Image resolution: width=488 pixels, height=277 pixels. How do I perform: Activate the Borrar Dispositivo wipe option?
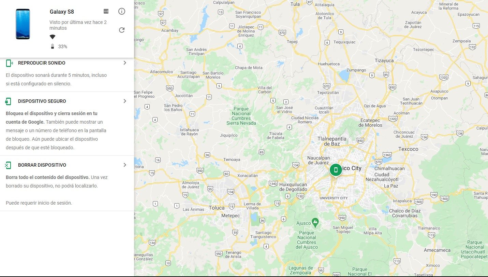coord(42,165)
